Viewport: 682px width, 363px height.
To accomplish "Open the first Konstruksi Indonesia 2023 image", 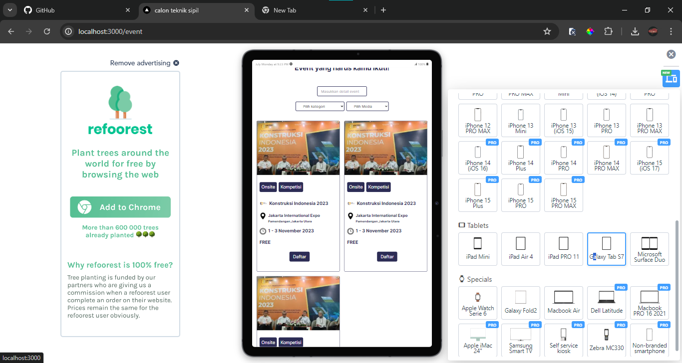I will [298, 148].
